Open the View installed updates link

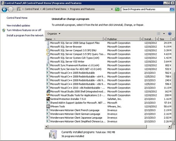18,26
